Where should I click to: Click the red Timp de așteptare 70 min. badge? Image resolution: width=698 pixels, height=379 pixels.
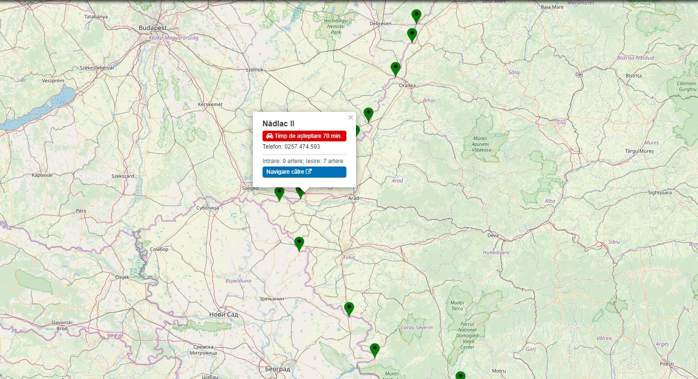[304, 136]
